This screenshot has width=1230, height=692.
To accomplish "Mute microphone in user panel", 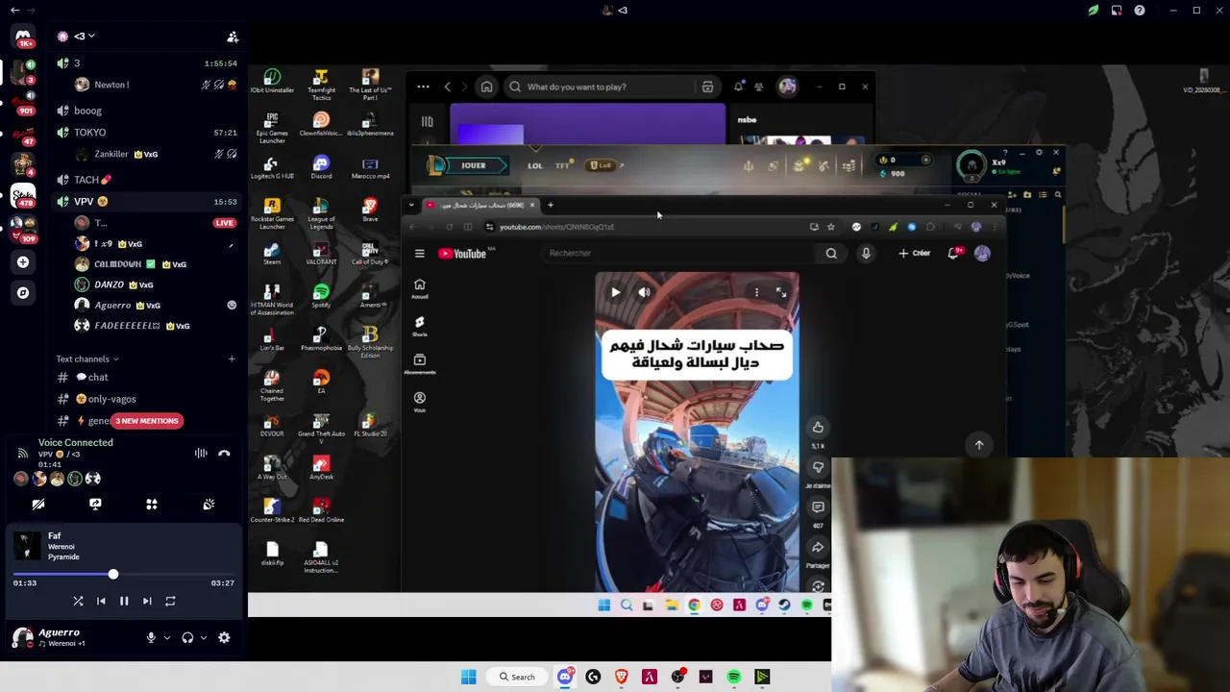I will (x=151, y=637).
